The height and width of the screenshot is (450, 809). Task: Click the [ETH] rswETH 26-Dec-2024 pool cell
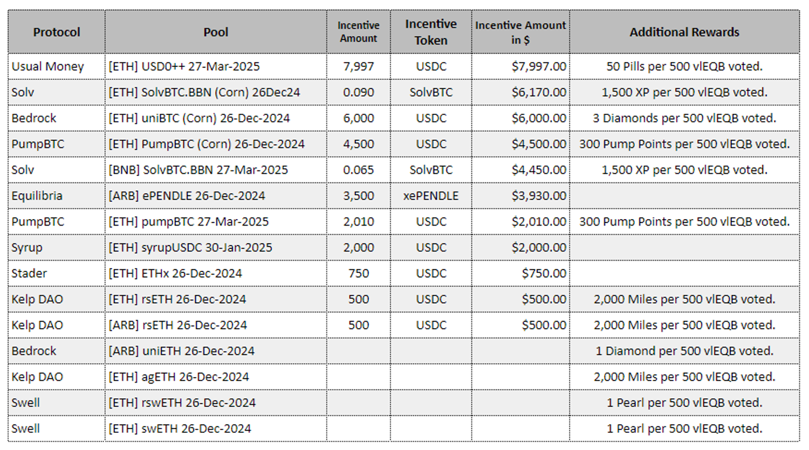(x=182, y=403)
